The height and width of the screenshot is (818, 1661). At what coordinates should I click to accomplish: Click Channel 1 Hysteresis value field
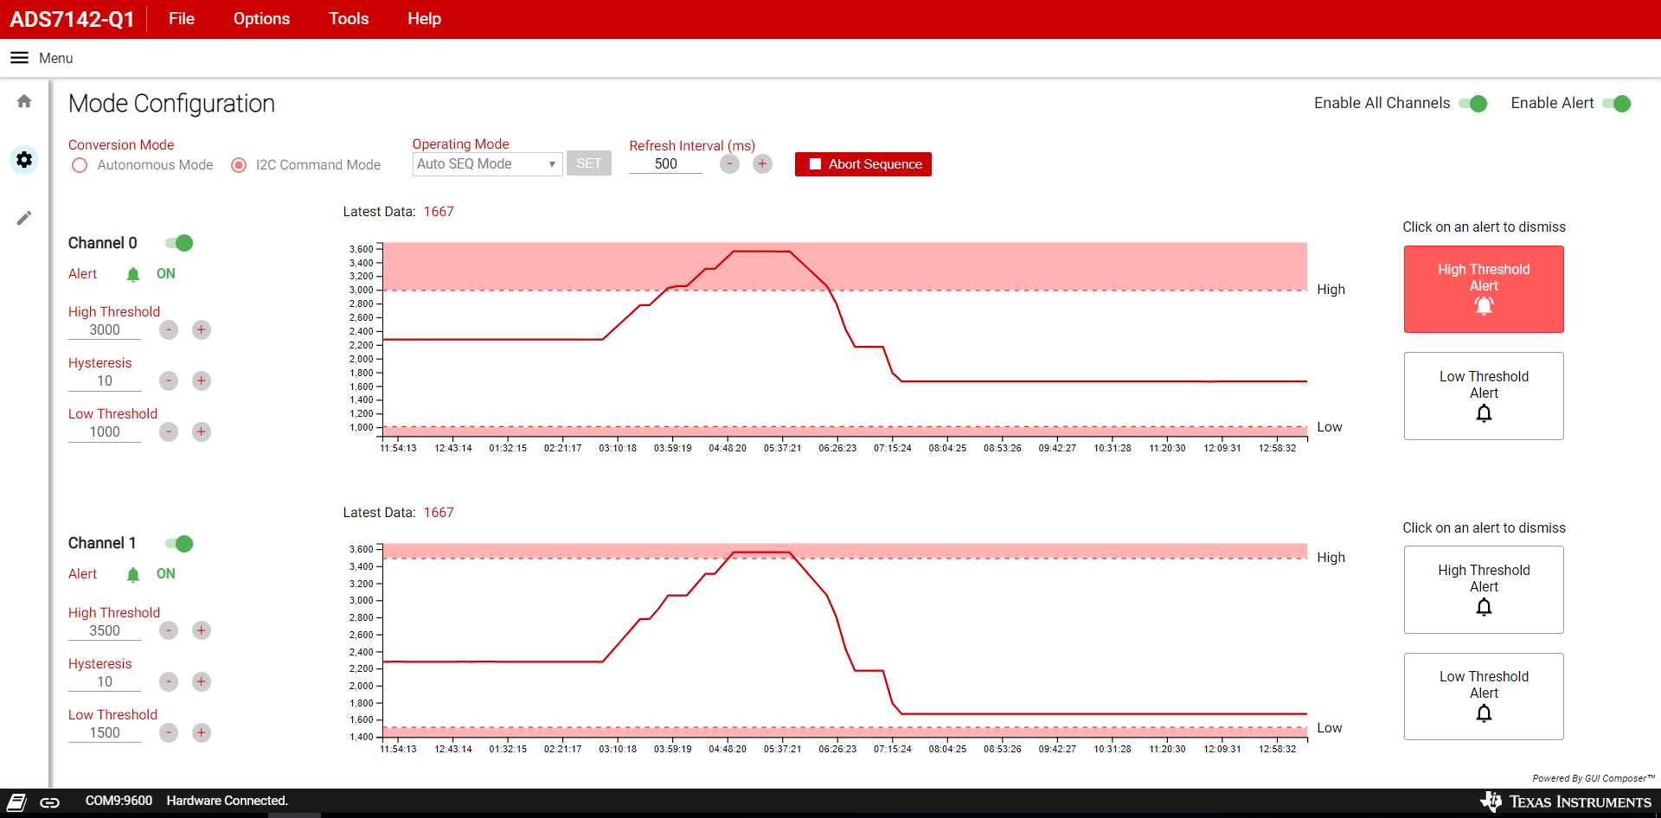105,682
